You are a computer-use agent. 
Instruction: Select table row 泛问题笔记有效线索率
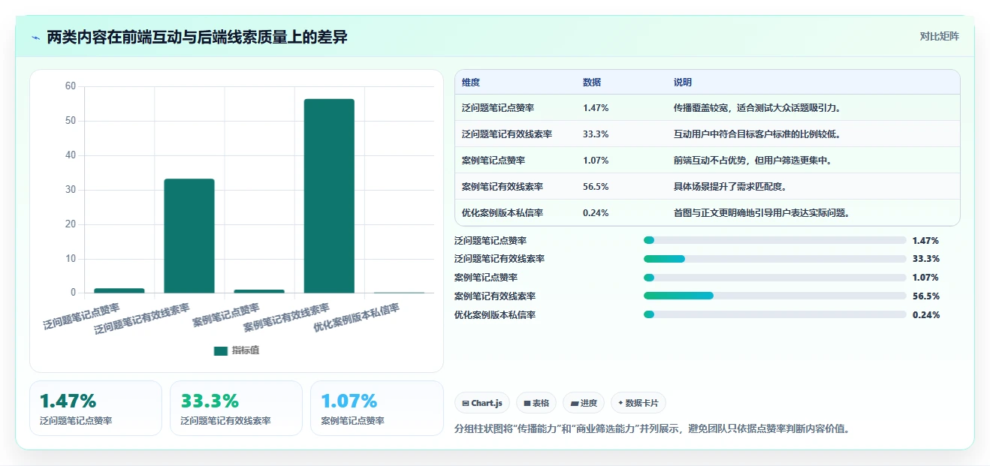(x=708, y=134)
